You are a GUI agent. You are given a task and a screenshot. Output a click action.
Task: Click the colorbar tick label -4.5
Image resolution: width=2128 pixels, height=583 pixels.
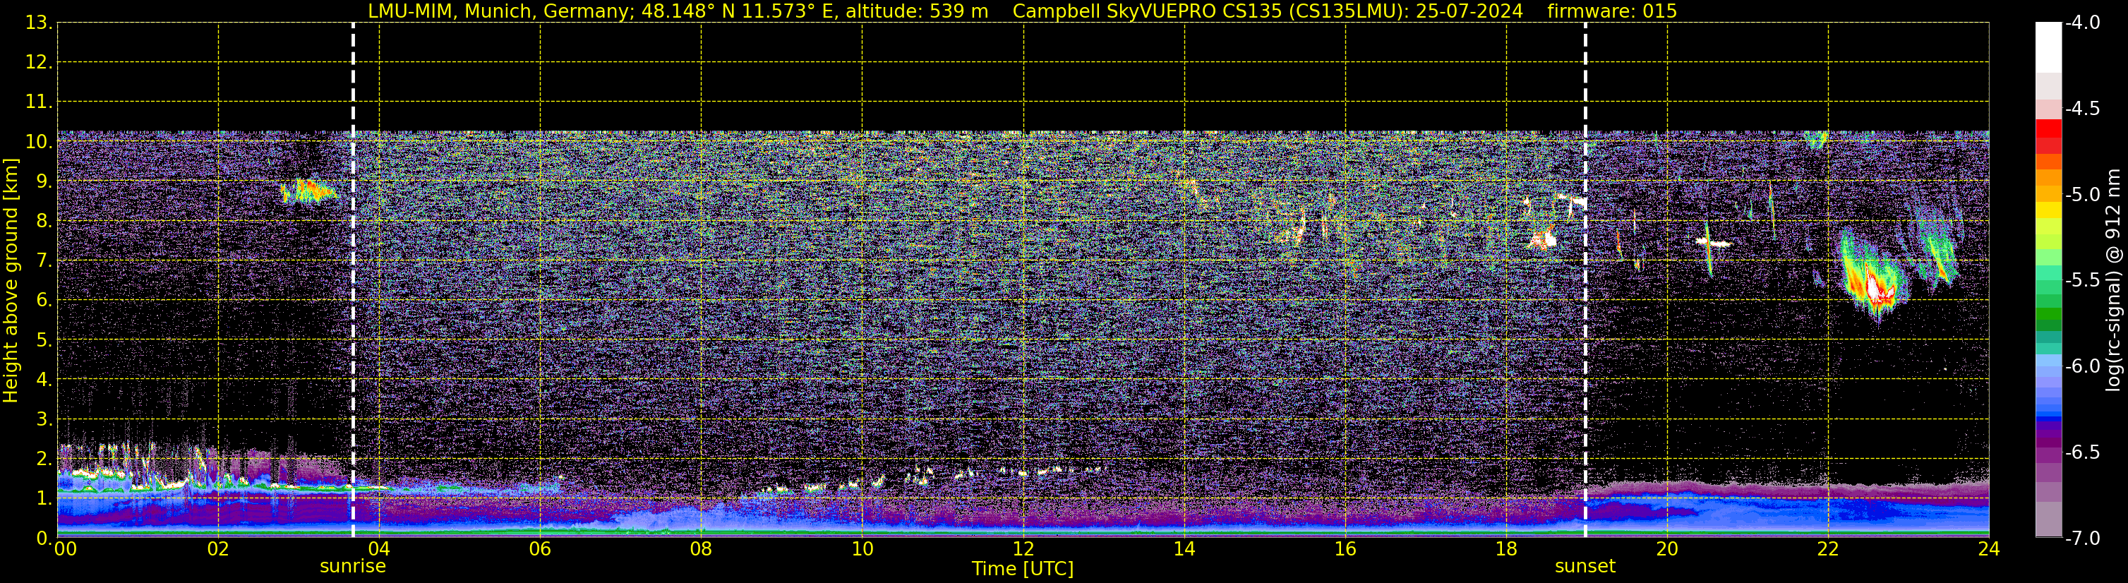[2081, 108]
